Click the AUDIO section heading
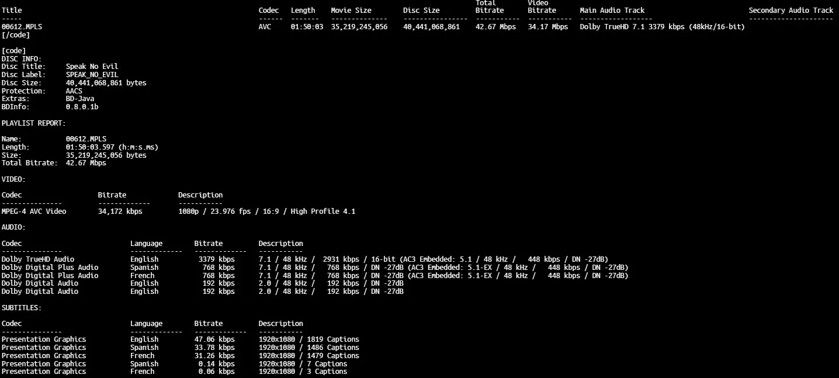This screenshot has width=839, height=378. (x=13, y=227)
